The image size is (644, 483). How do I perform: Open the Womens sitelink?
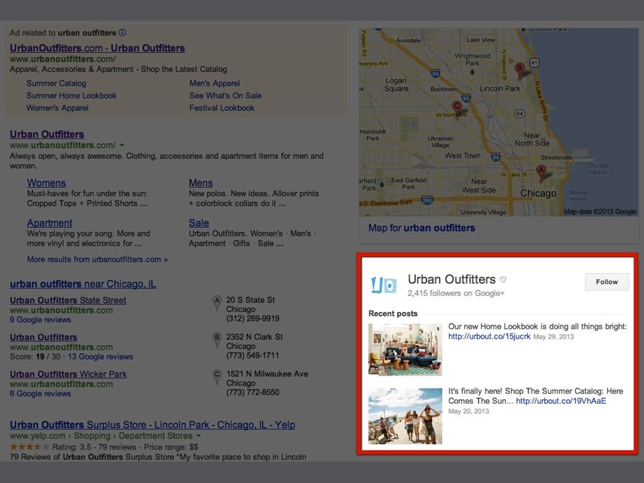pos(46,183)
